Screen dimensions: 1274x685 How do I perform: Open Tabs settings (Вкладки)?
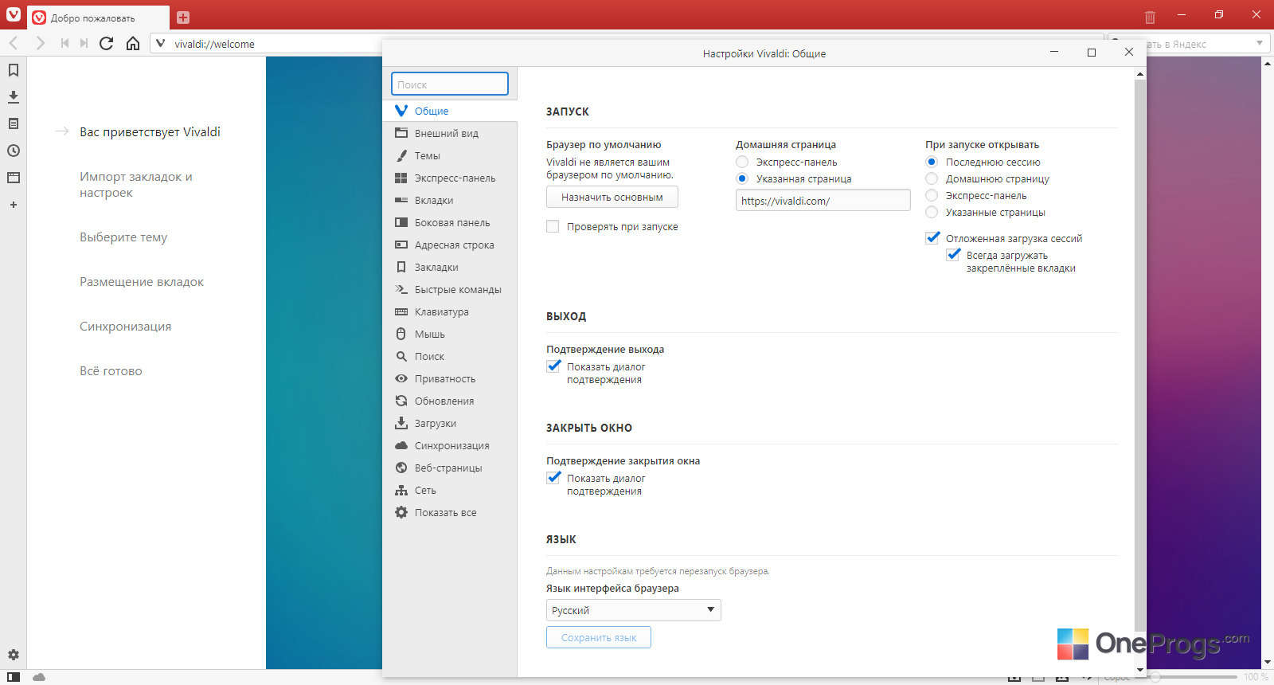(x=450, y=200)
